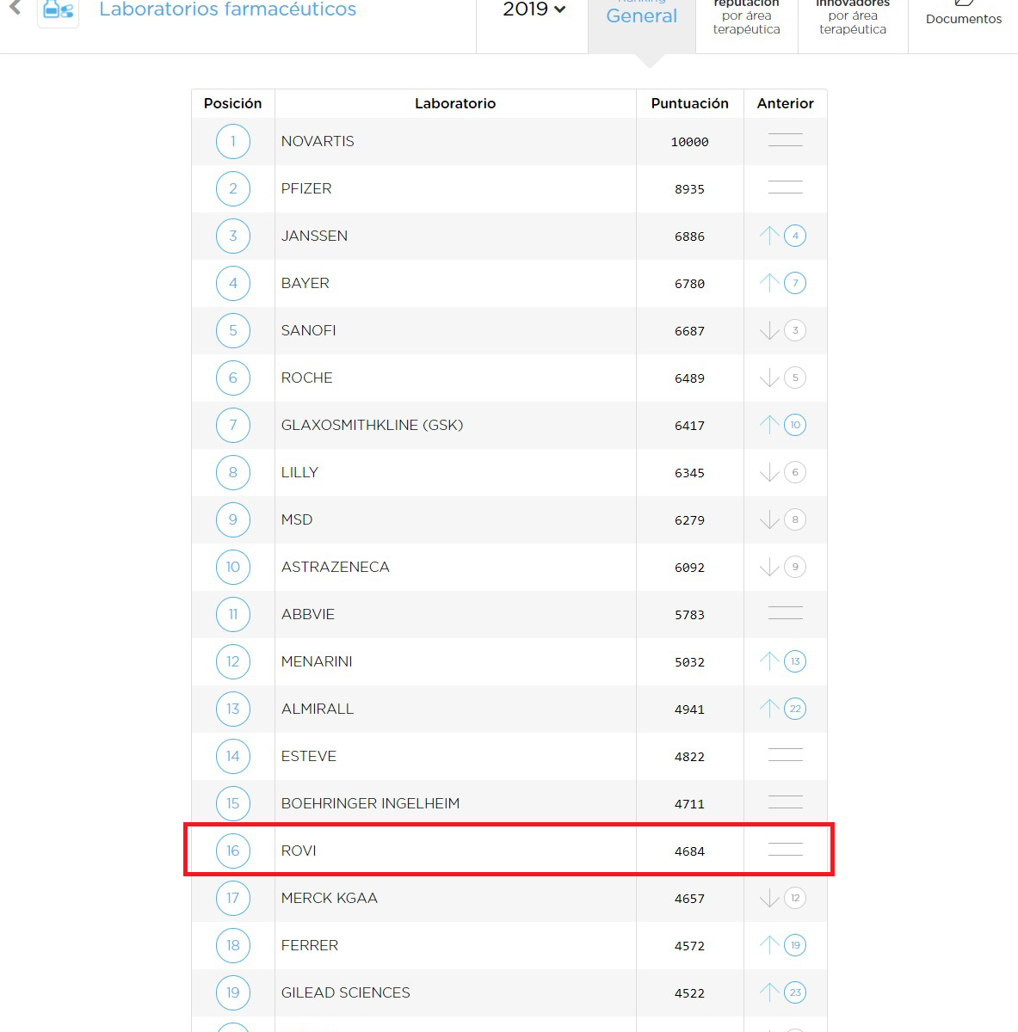Click the down arrow in the Merck KGaA row
Image resolution: width=1018 pixels, height=1032 pixels.
click(769, 899)
